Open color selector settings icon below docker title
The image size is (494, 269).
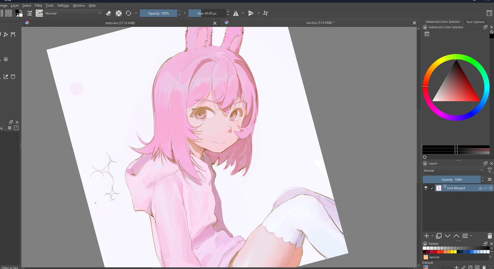coord(427,34)
